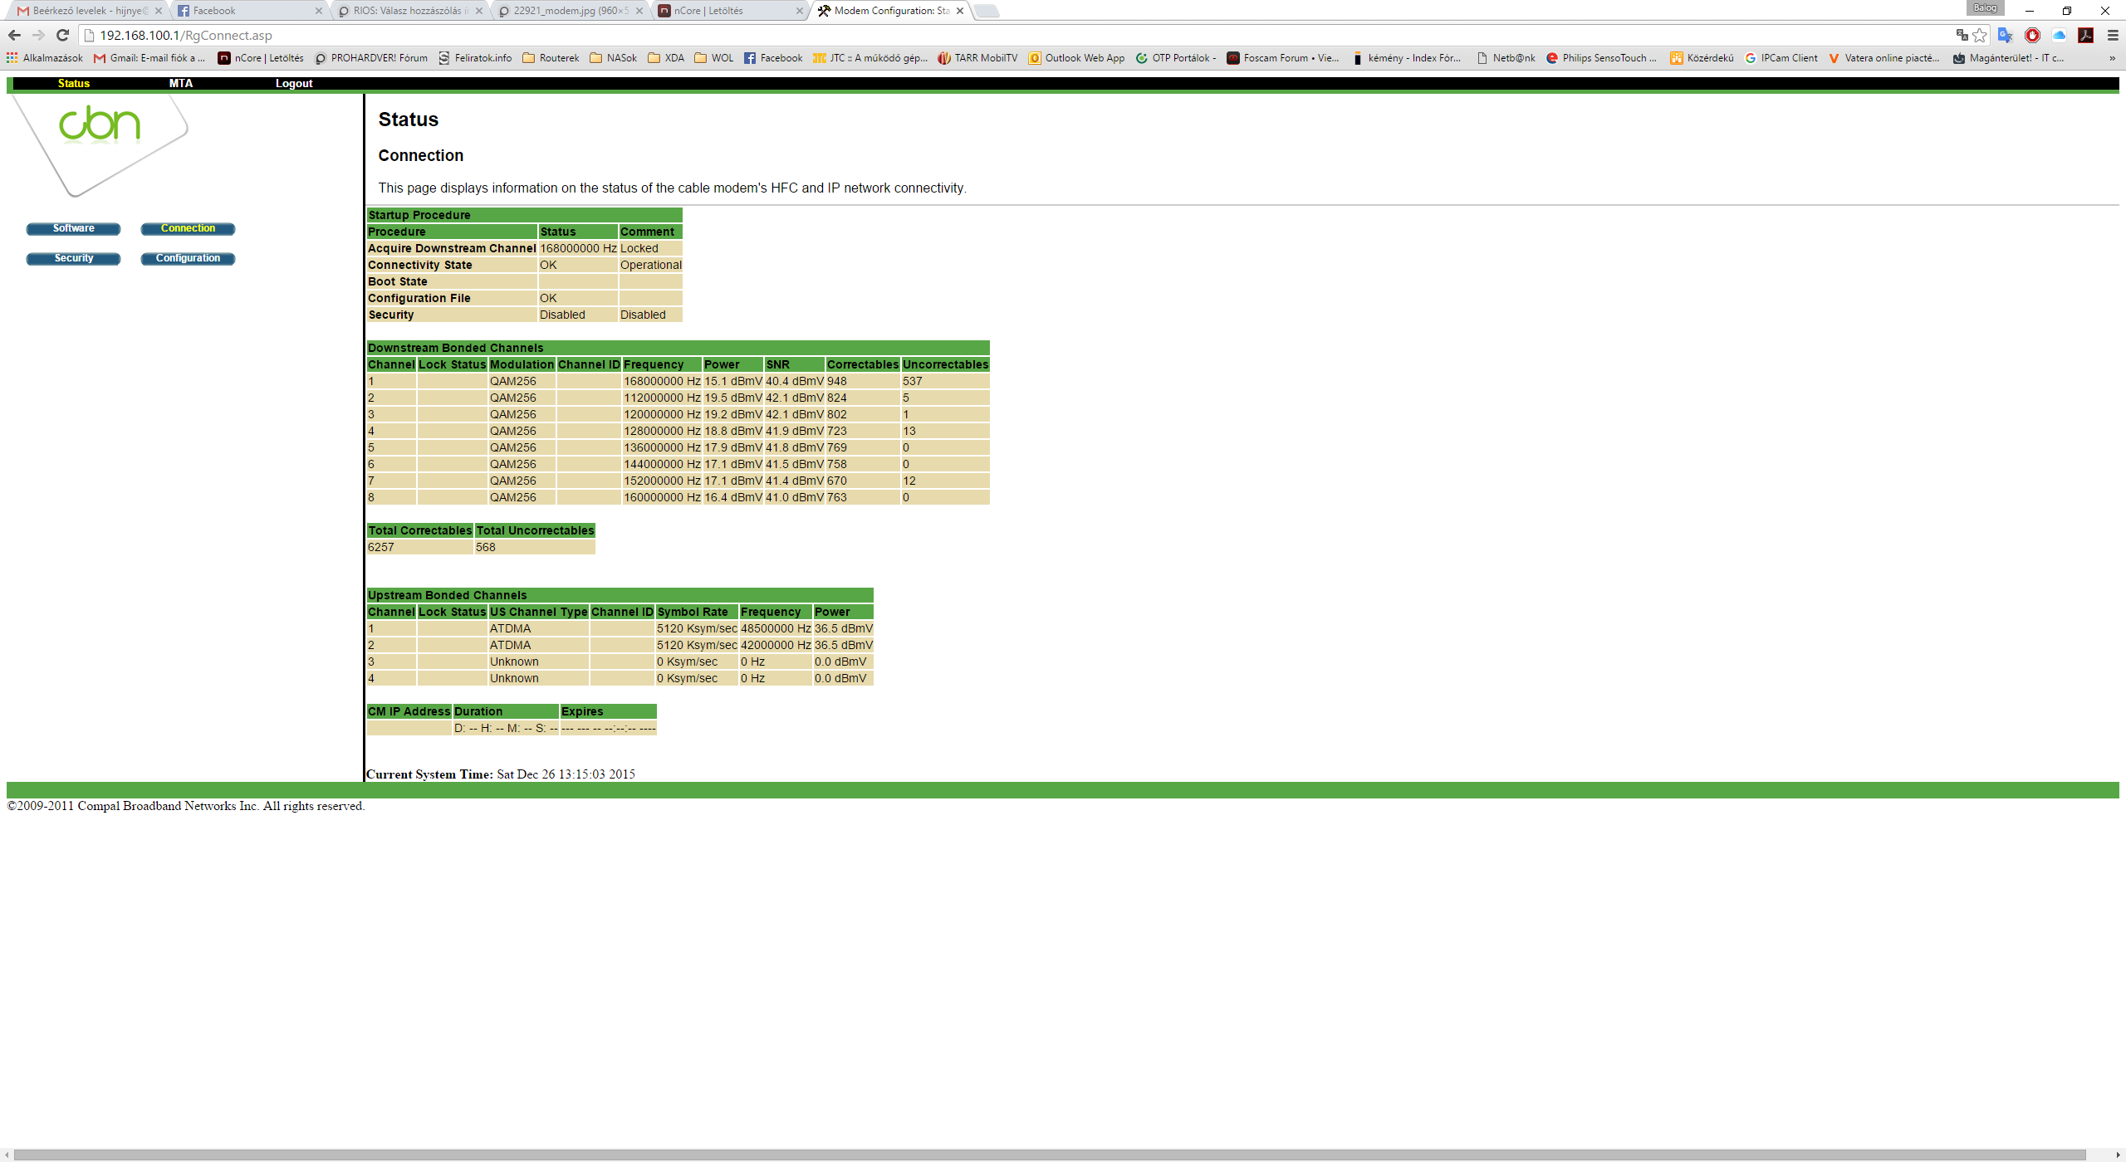Click the Google Translate extension icon
This screenshot has width=2126, height=1162.
pyautogui.click(x=2005, y=35)
